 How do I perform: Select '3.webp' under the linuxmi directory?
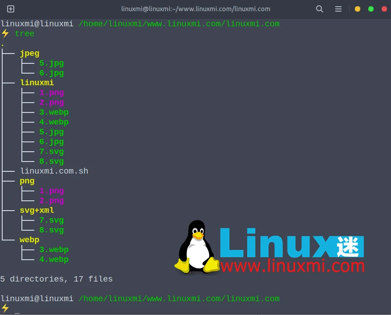tap(54, 112)
